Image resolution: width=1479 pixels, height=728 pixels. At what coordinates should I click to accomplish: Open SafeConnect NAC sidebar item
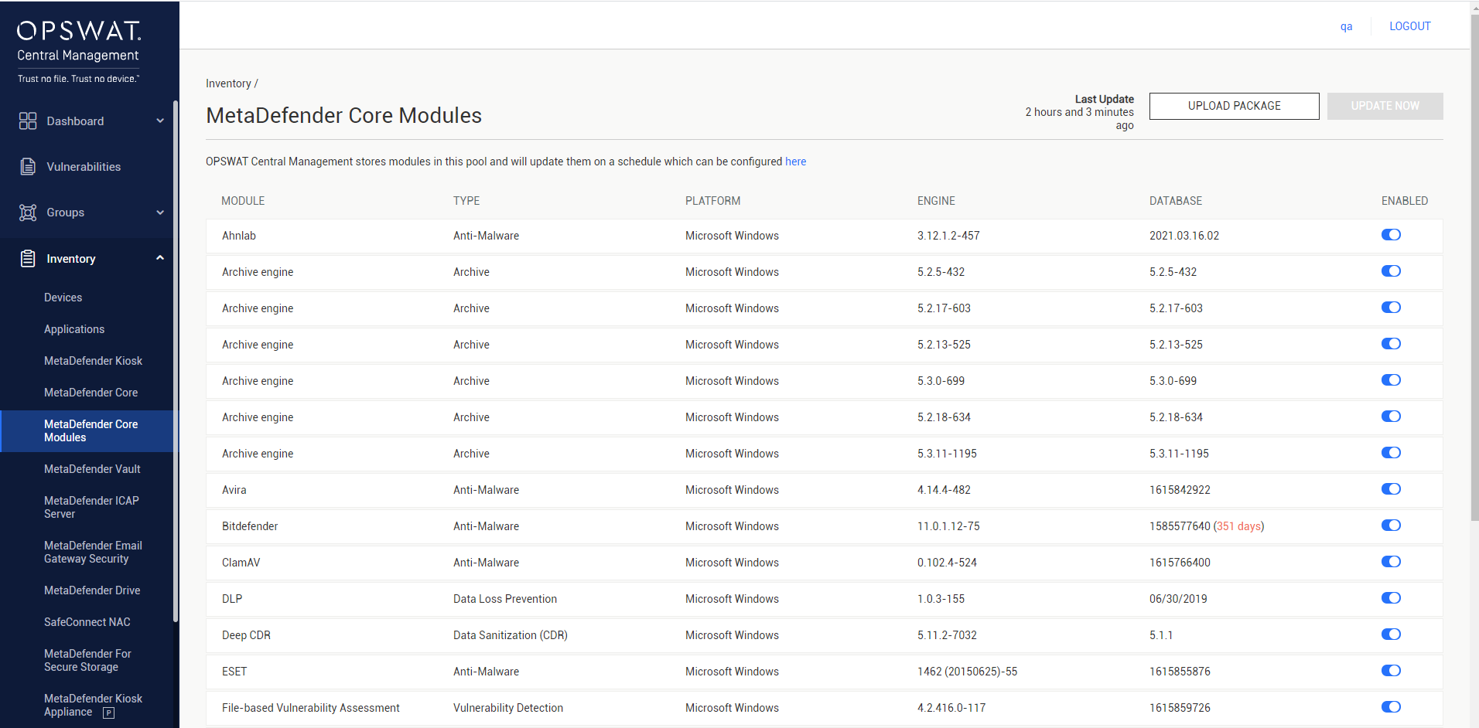pos(87,622)
